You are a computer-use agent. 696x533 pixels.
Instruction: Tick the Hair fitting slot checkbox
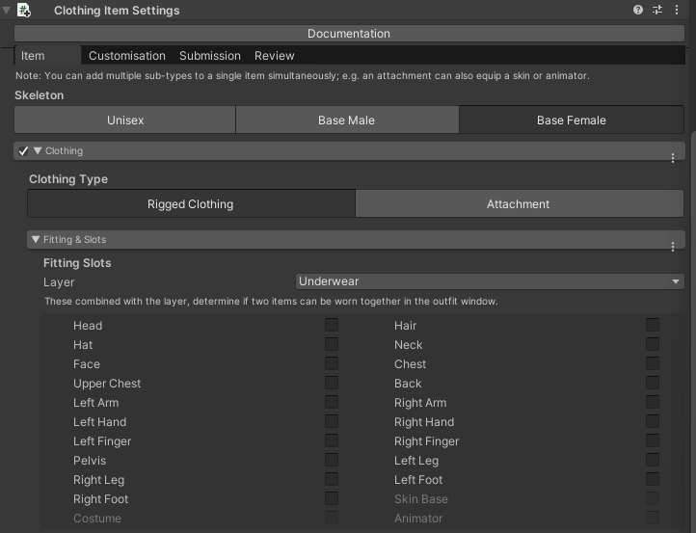(653, 326)
